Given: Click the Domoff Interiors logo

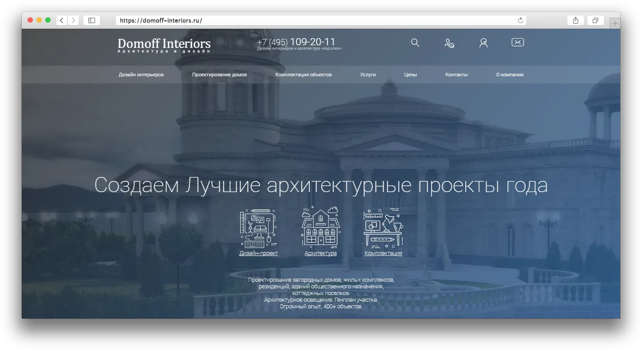Looking at the screenshot, I should pyautogui.click(x=164, y=45).
